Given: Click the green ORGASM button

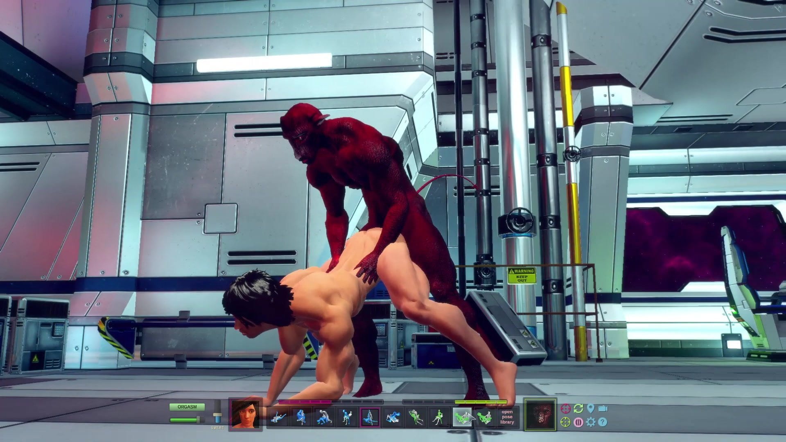Looking at the screenshot, I should (x=187, y=407).
